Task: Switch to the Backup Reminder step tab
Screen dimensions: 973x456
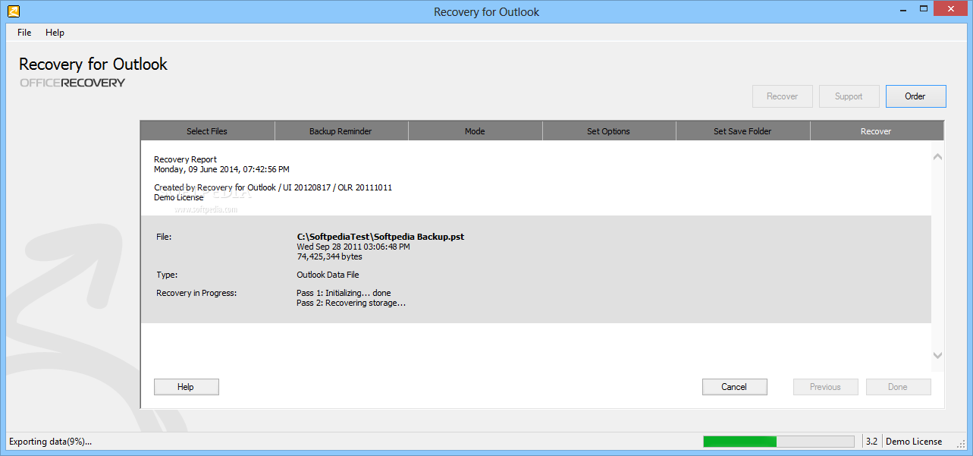Action: click(x=341, y=131)
